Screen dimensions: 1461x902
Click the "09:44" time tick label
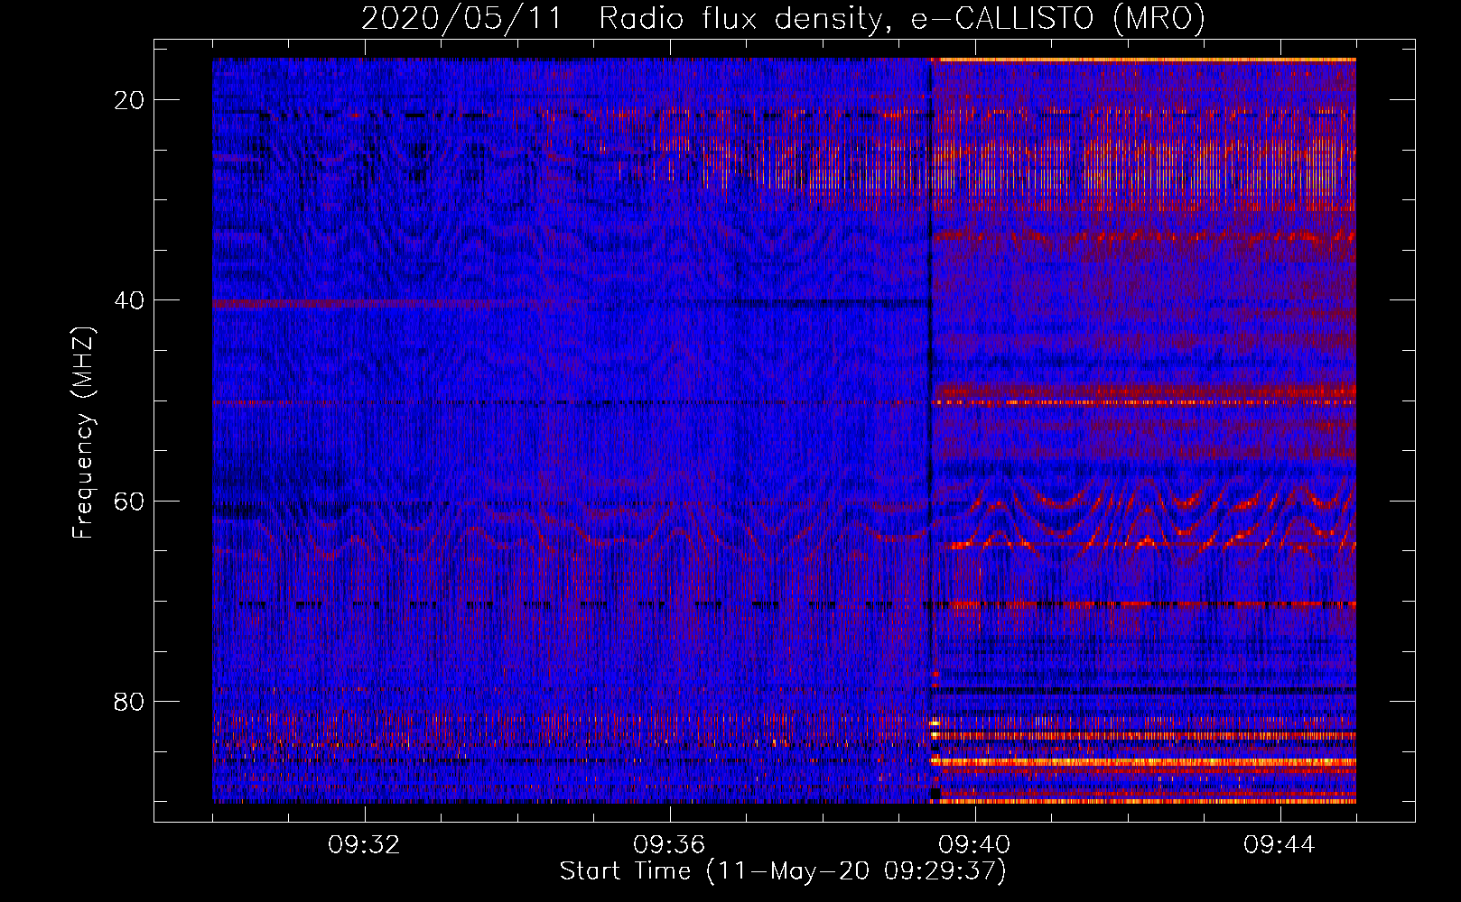tap(1280, 845)
